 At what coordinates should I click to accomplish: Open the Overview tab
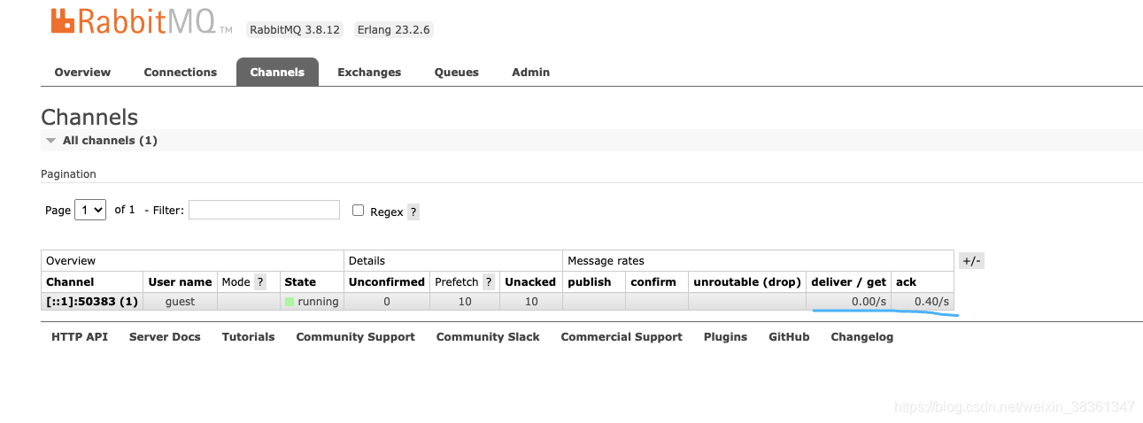click(x=82, y=73)
